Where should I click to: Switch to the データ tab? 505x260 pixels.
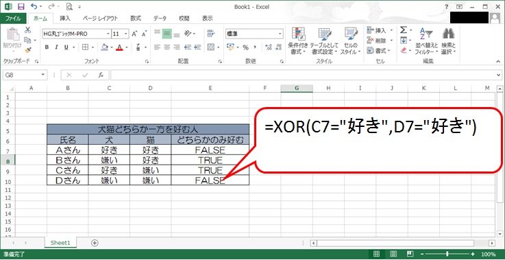[160, 19]
